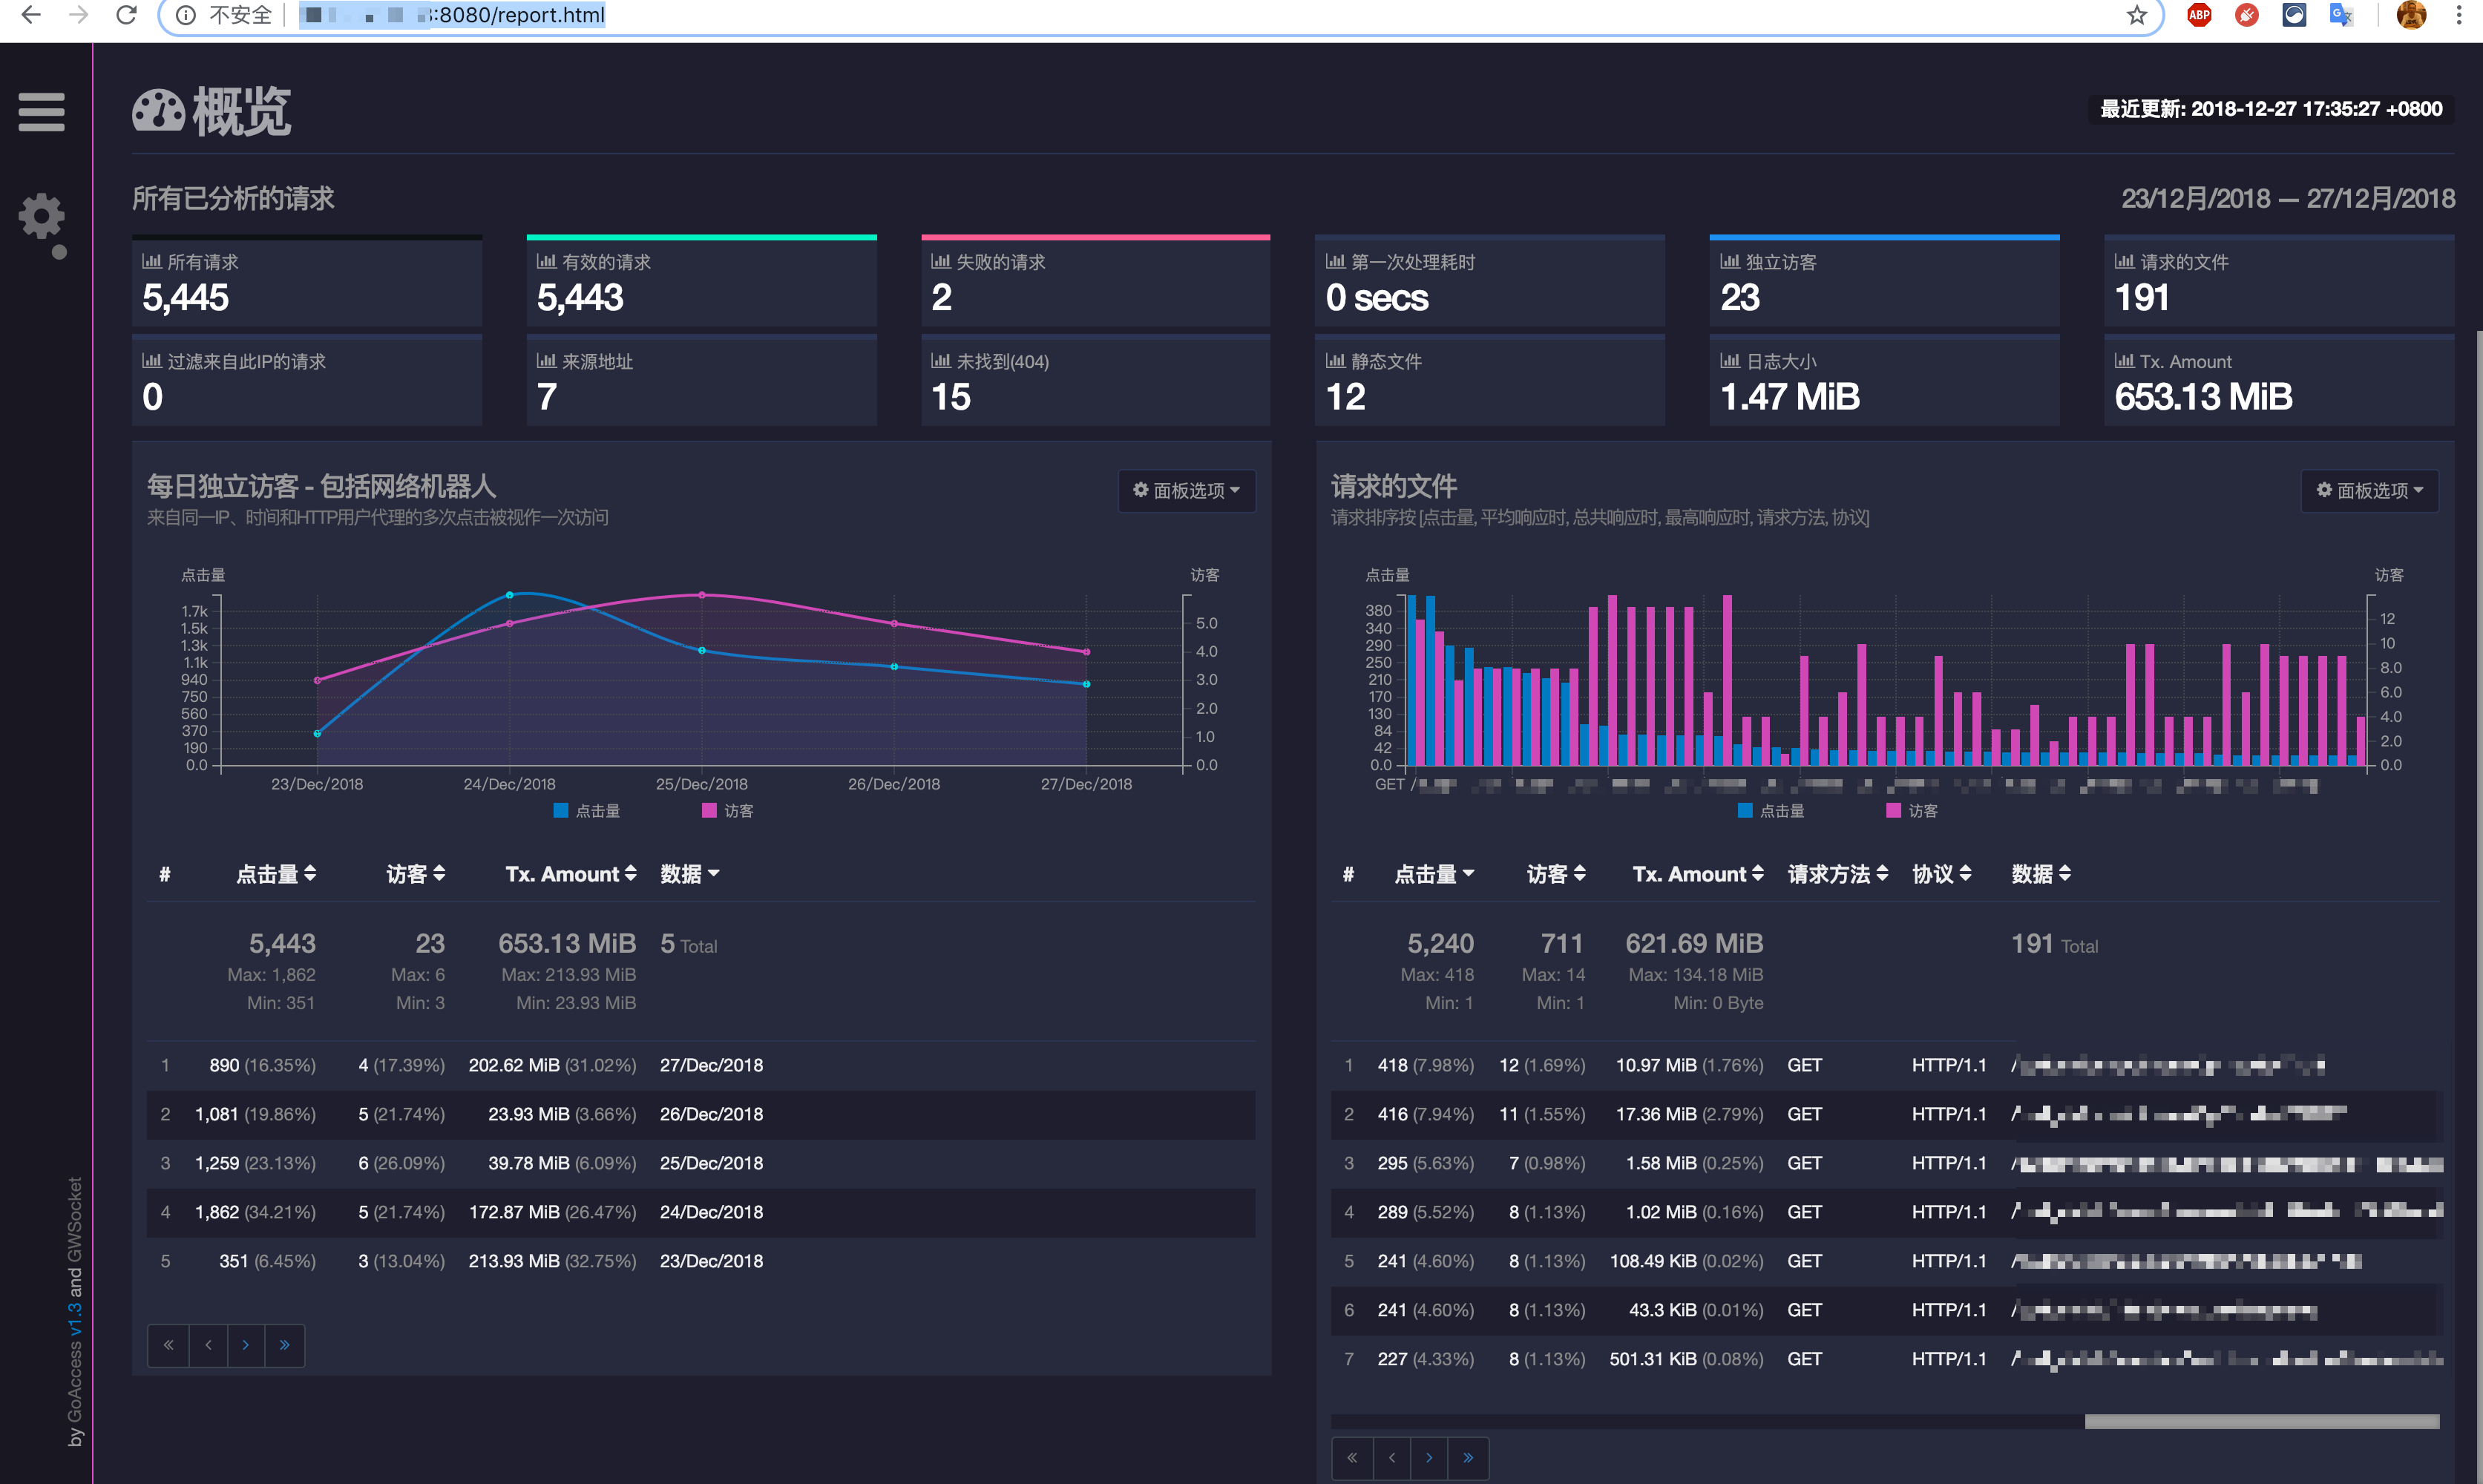The image size is (2483, 1484).
Task: Click the browser forward arrow
Action: [x=79, y=15]
